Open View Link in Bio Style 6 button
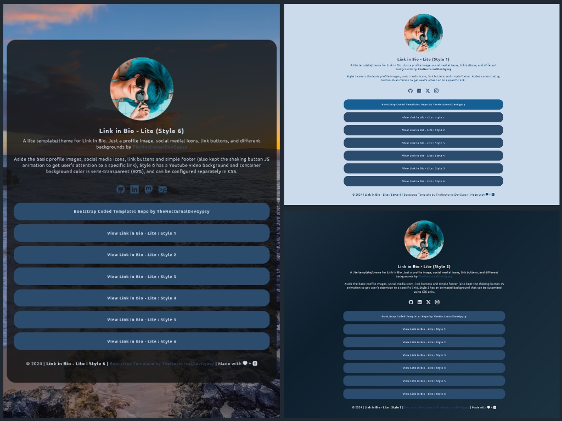 (x=141, y=341)
